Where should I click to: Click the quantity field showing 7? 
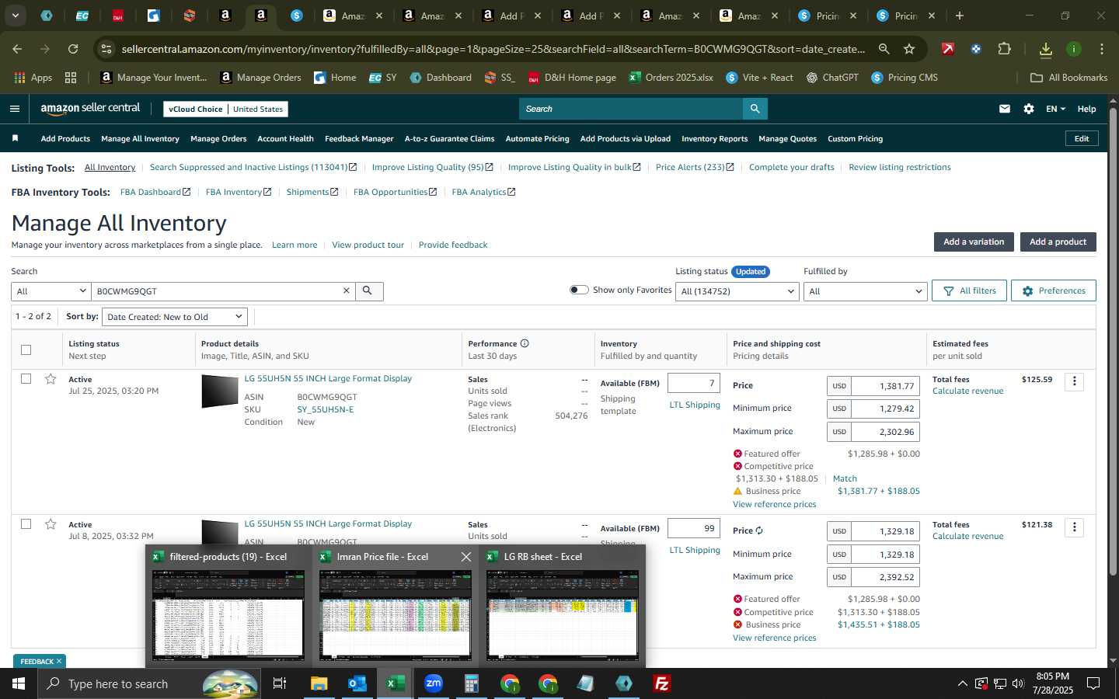click(693, 383)
